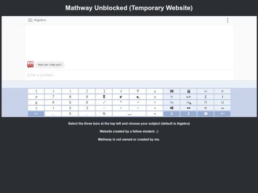
Task: Tap the equals = key
Action: click(x=155, y=114)
